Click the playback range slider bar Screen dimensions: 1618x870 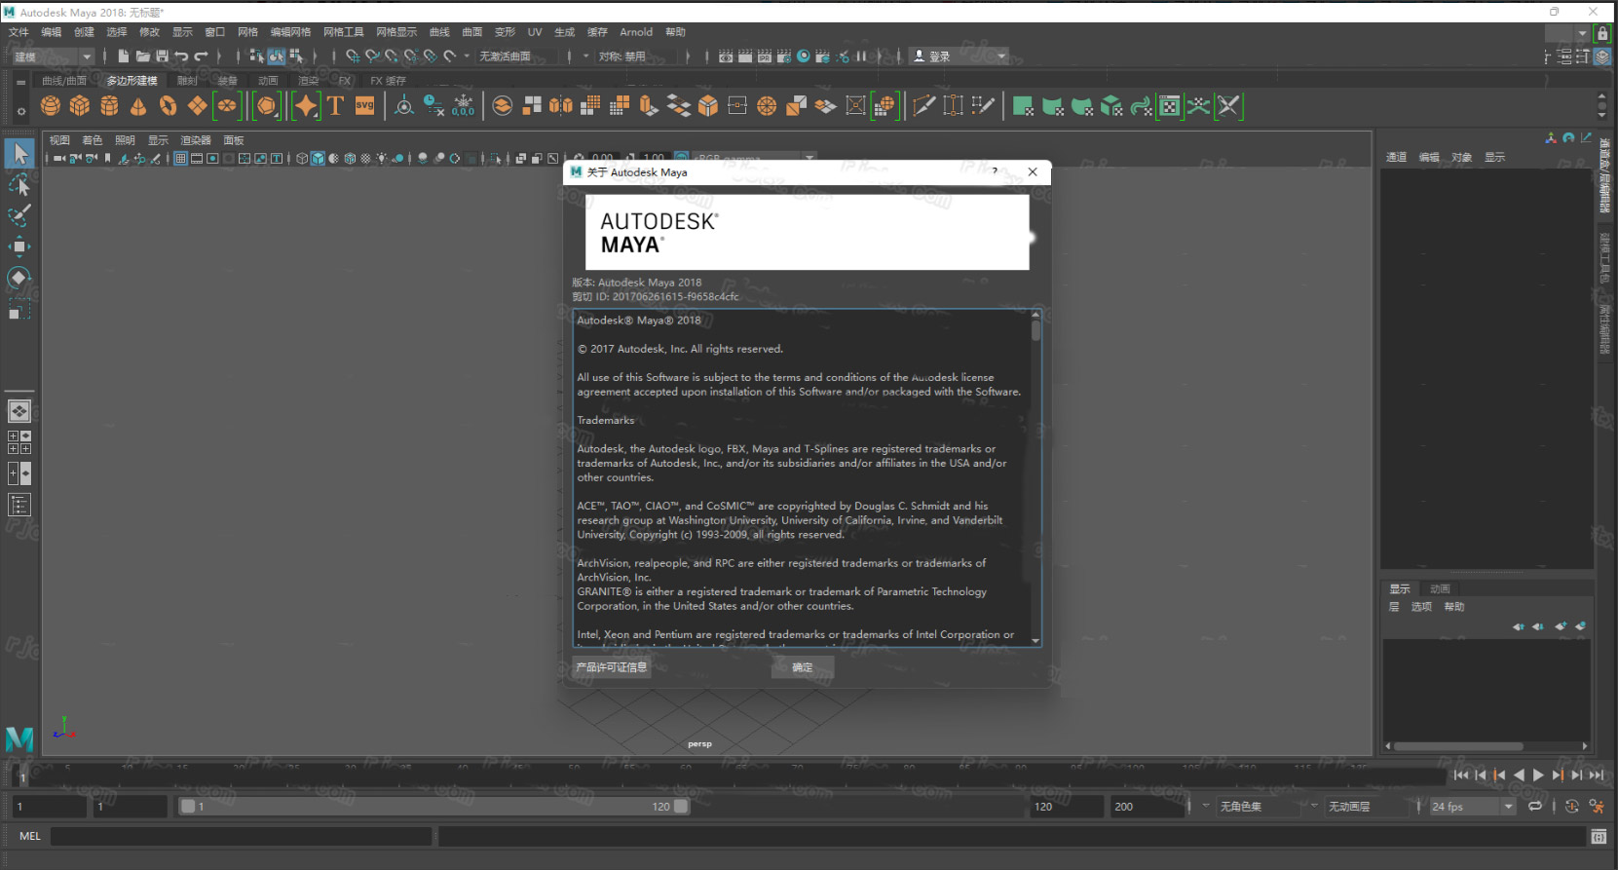[x=434, y=807]
